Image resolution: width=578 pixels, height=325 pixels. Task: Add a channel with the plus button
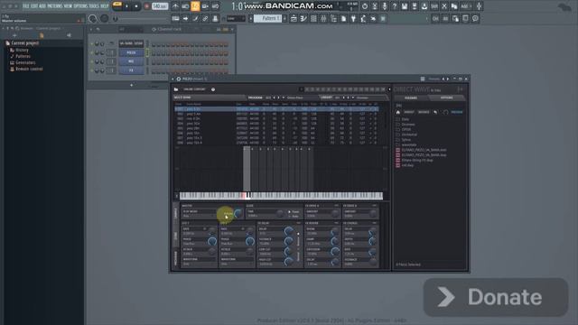[x=132, y=85]
